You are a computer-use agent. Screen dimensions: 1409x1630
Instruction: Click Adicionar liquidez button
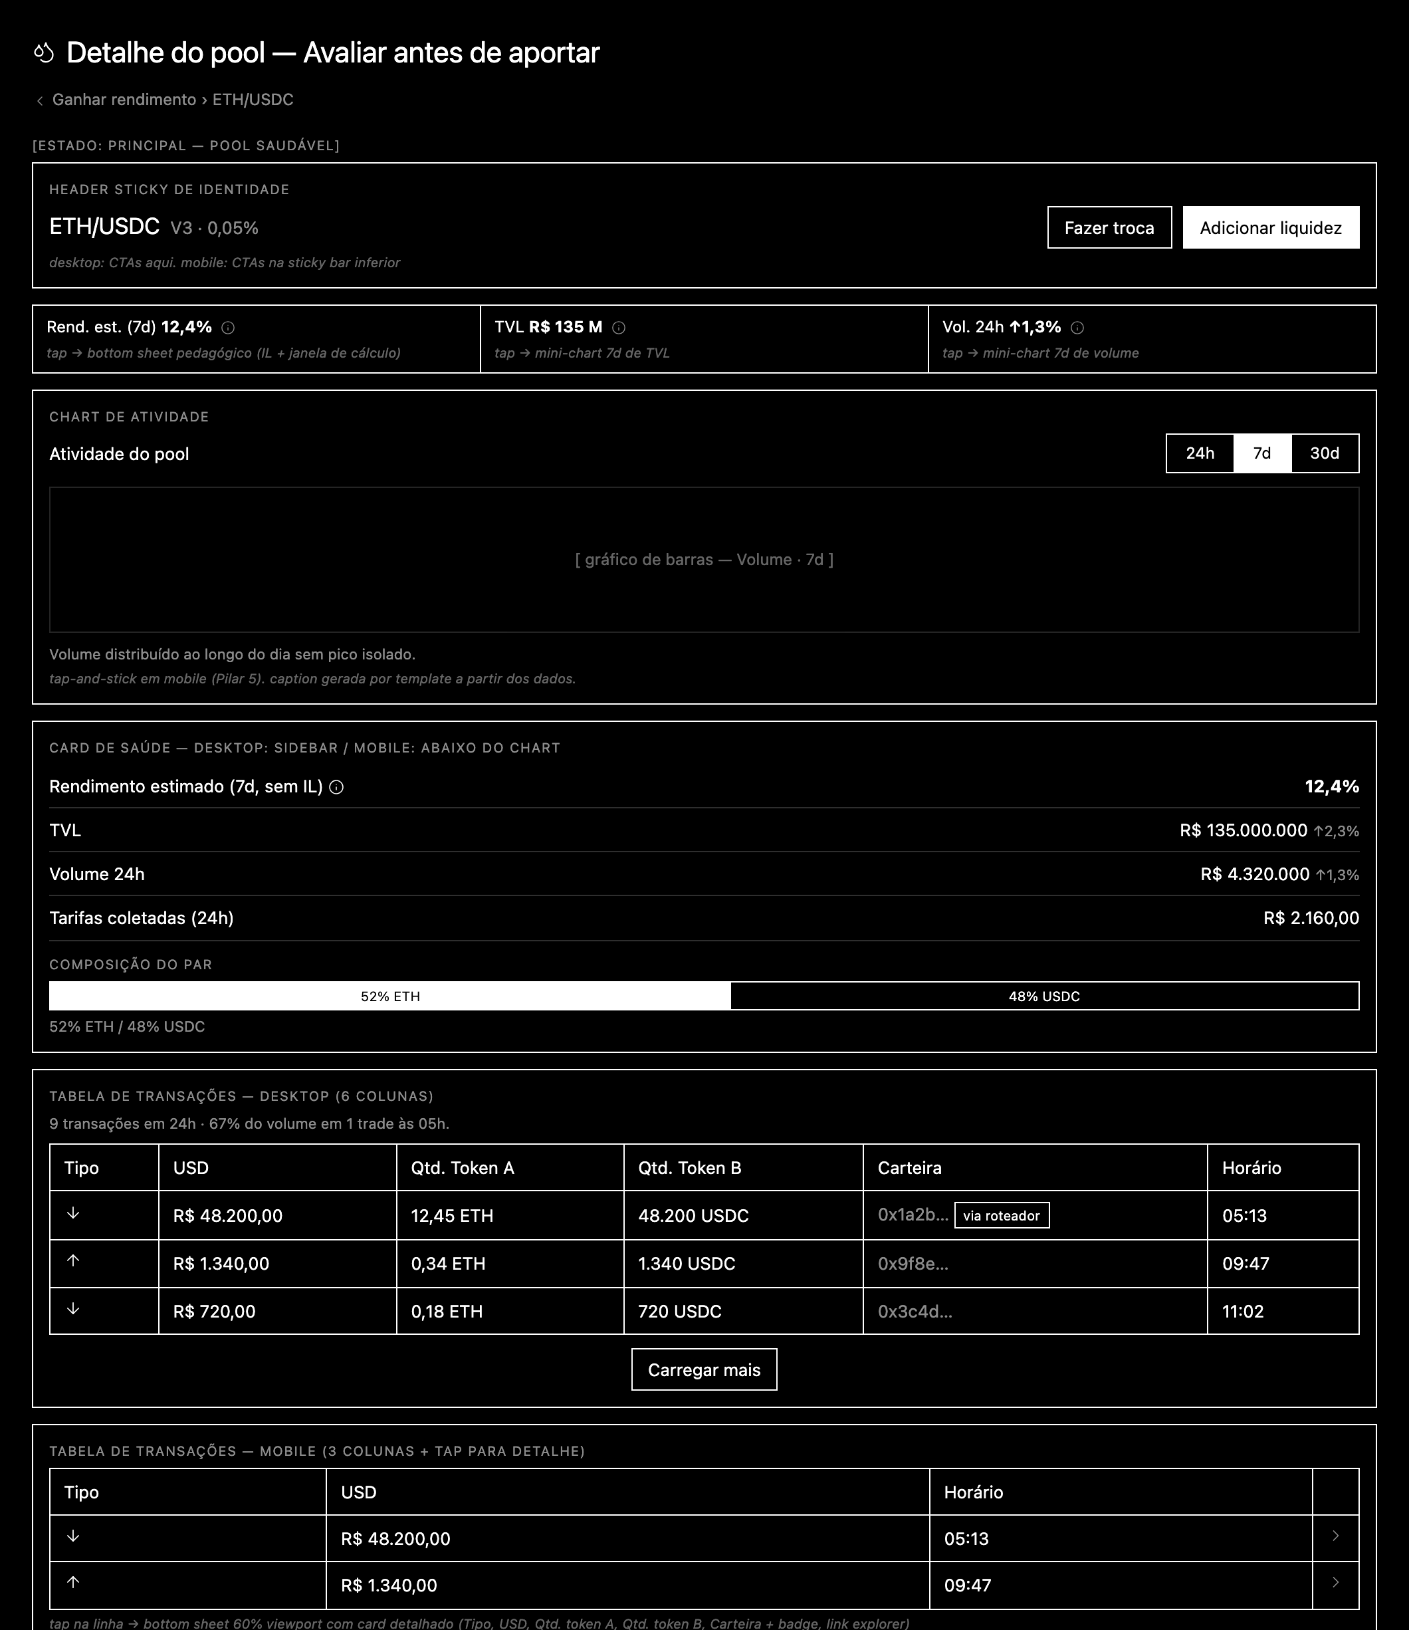pyautogui.click(x=1271, y=227)
